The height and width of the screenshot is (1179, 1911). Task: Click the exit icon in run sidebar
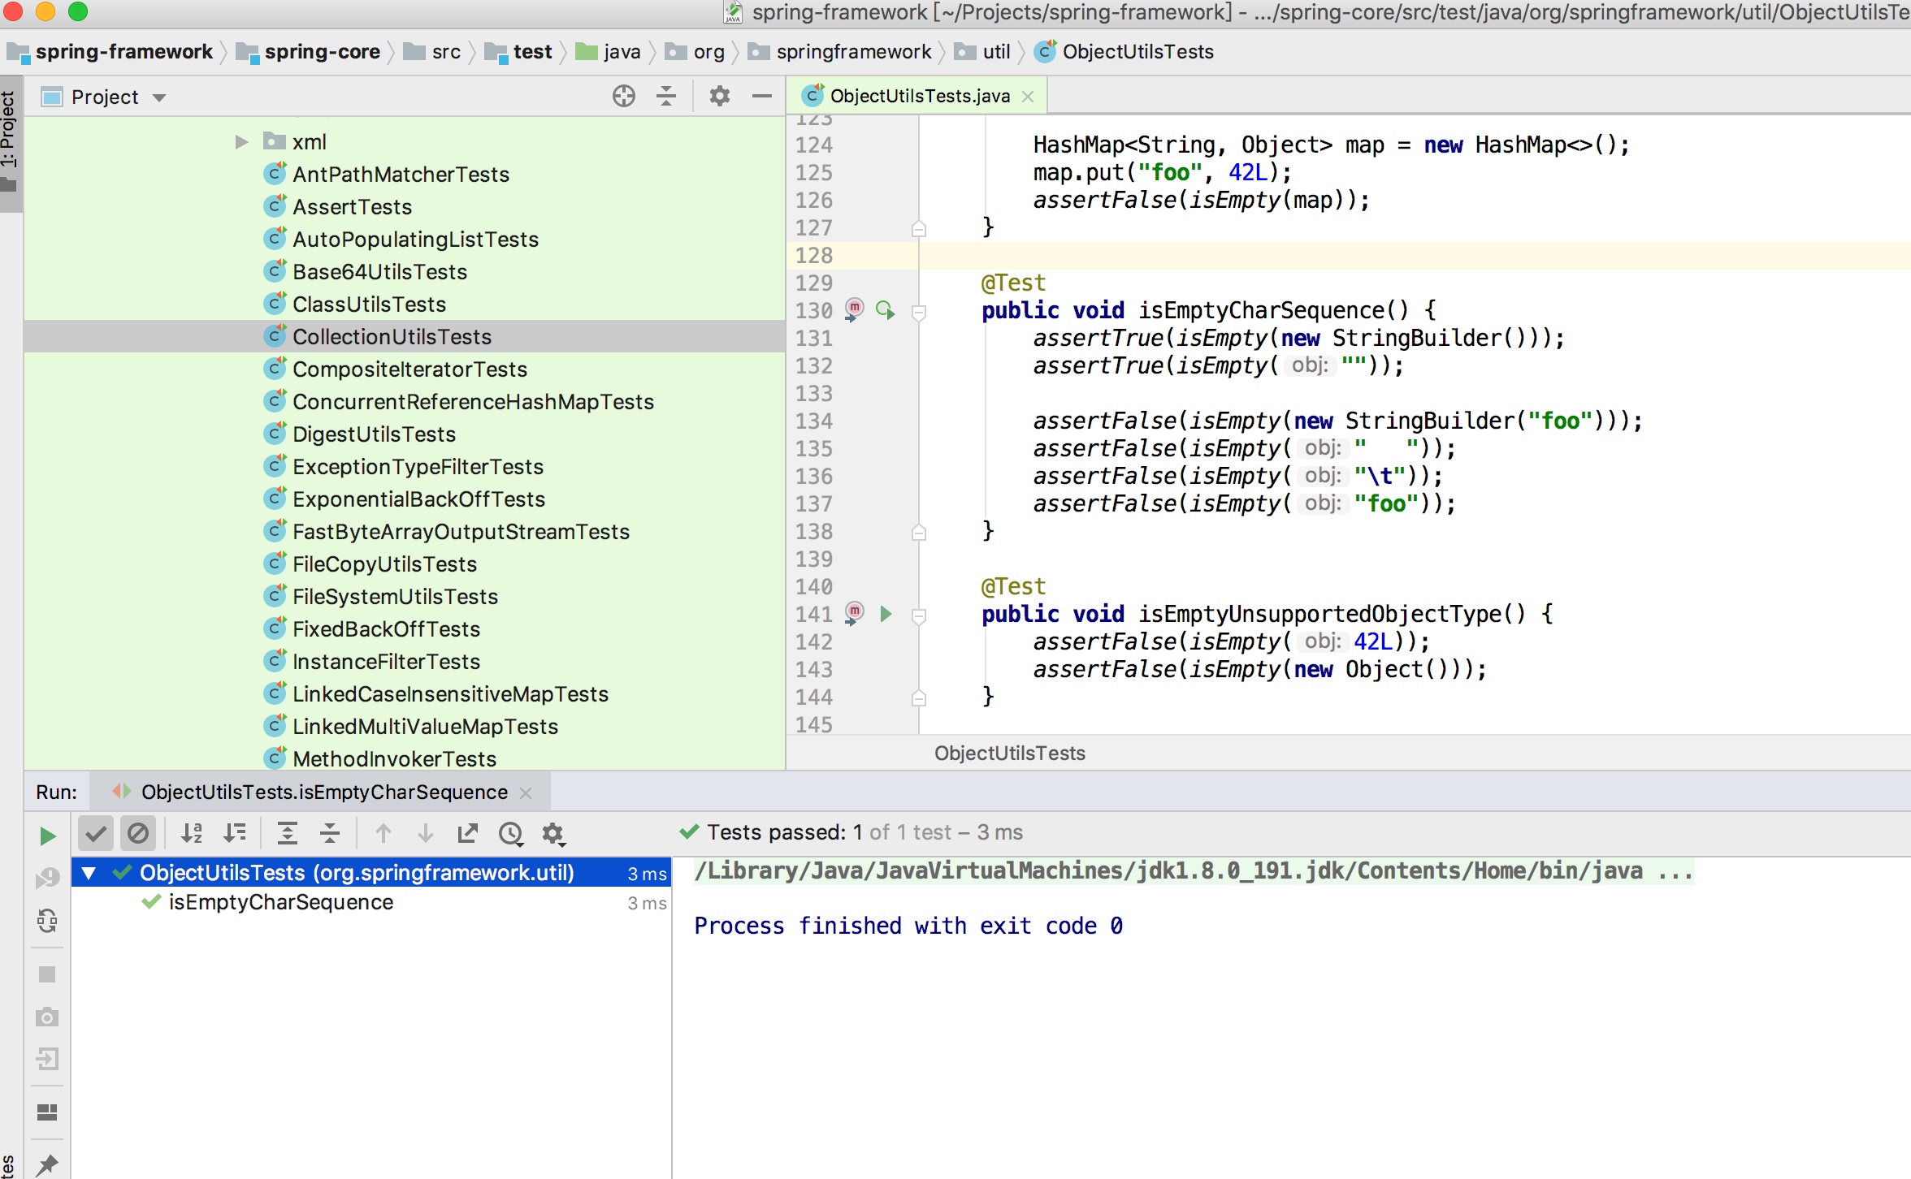pyautogui.click(x=48, y=1059)
